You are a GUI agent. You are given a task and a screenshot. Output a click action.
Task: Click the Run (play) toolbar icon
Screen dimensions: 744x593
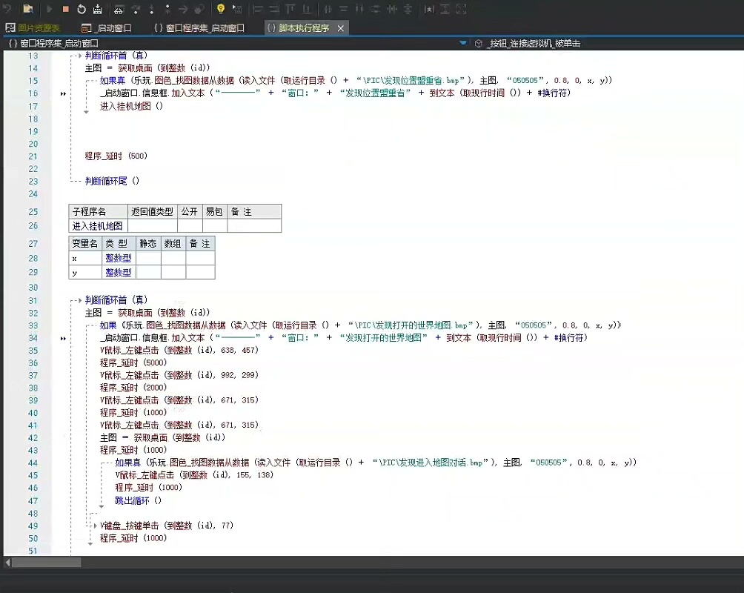49,9
